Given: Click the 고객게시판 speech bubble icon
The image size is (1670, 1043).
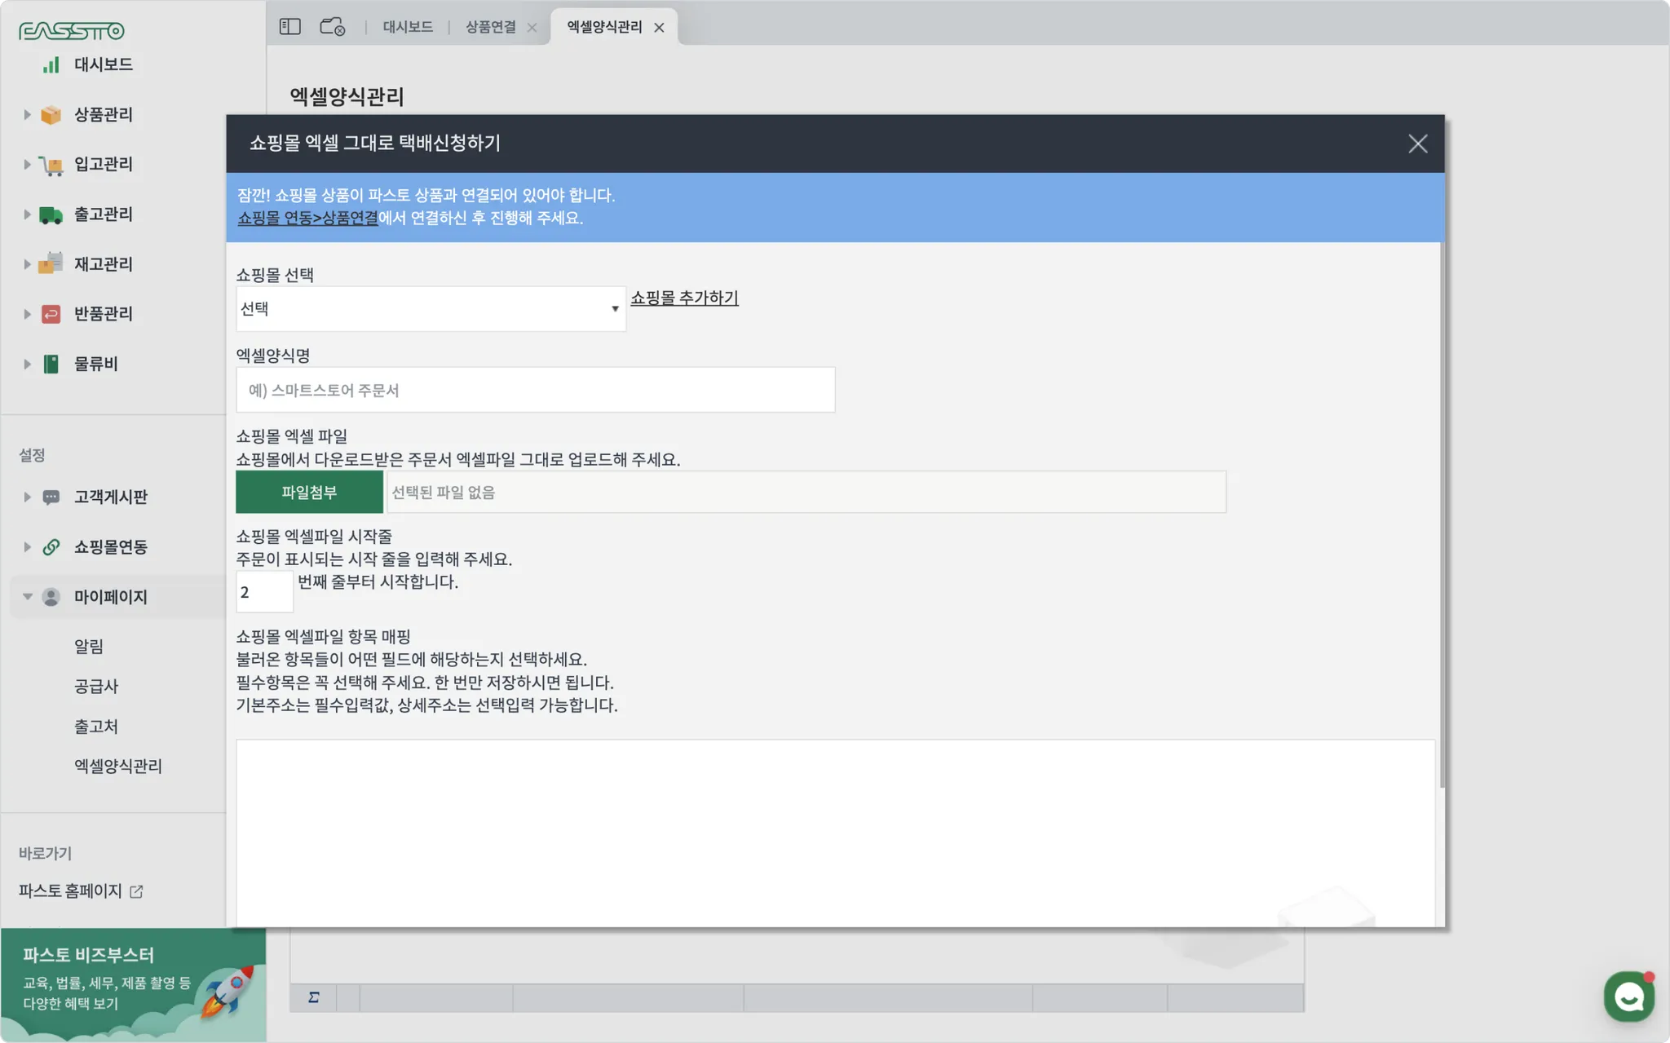Looking at the screenshot, I should 51,497.
